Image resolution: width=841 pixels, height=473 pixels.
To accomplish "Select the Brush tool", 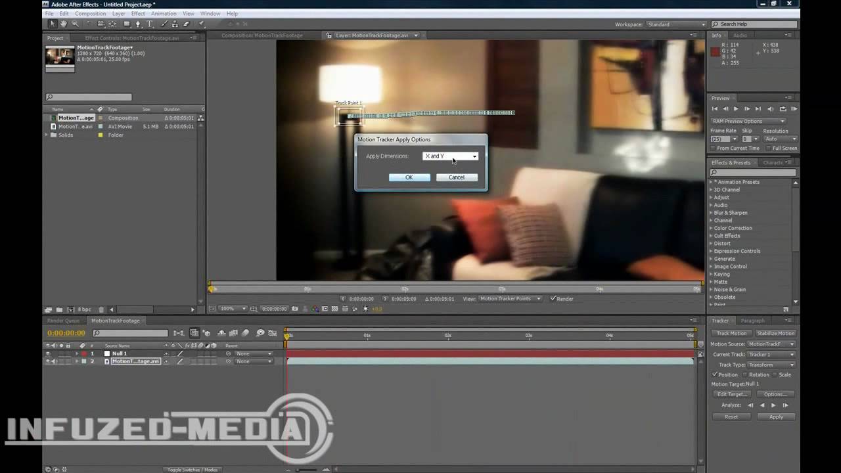I will point(164,24).
